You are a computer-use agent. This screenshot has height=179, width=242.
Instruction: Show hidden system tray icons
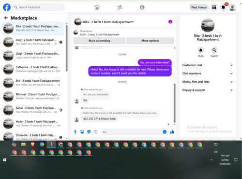point(212,160)
